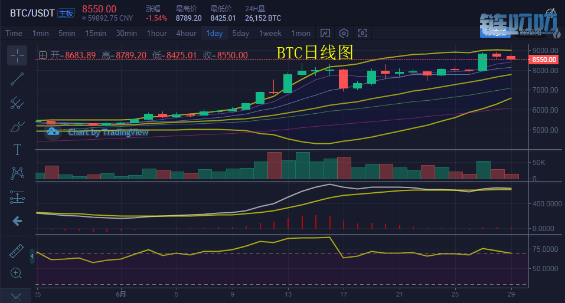565x303 pixels.
Task: Open the indicators chart icon
Action: 325,33
